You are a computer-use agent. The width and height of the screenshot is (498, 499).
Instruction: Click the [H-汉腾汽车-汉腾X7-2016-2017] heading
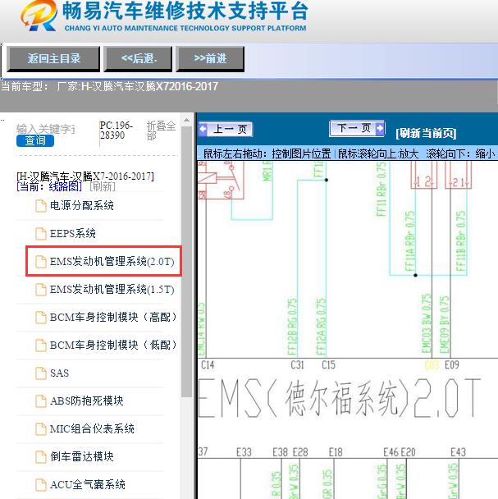85,176
